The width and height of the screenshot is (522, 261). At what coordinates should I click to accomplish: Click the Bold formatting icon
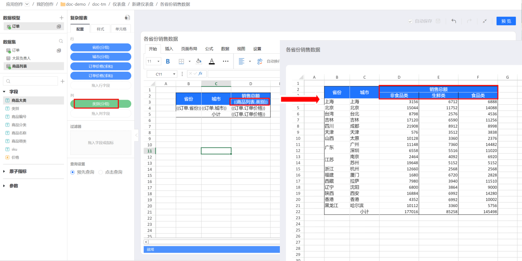168,61
